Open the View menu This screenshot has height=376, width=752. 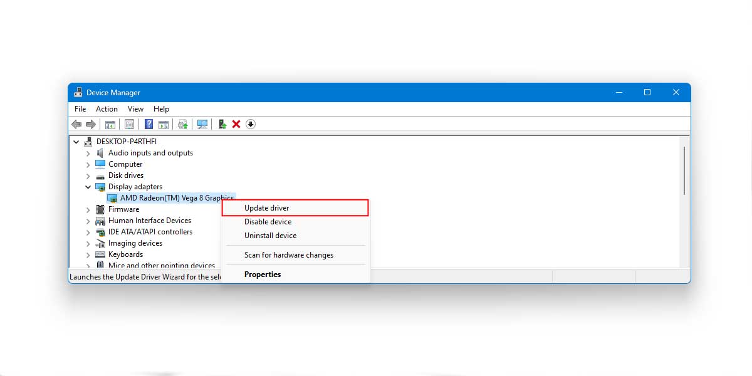pos(135,109)
